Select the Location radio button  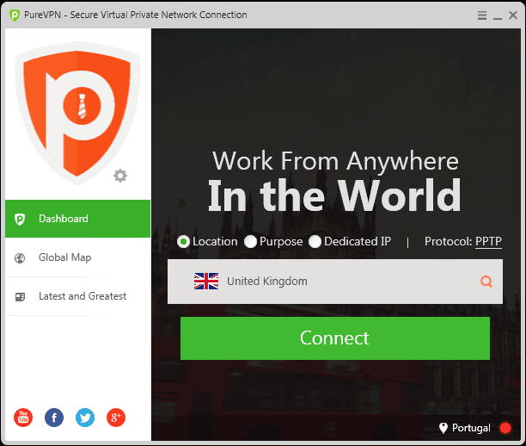183,241
